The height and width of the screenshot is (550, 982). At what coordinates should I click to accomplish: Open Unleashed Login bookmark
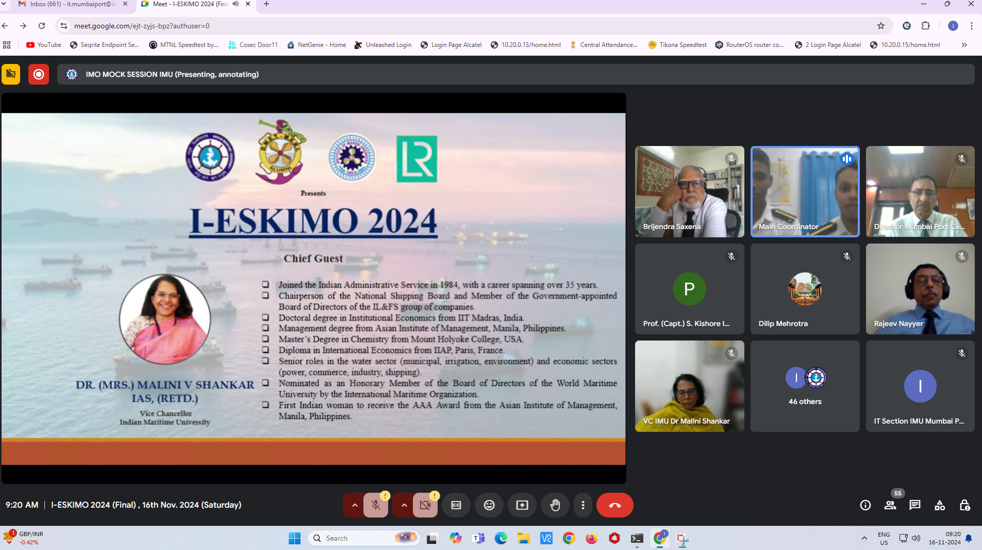pyautogui.click(x=383, y=45)
